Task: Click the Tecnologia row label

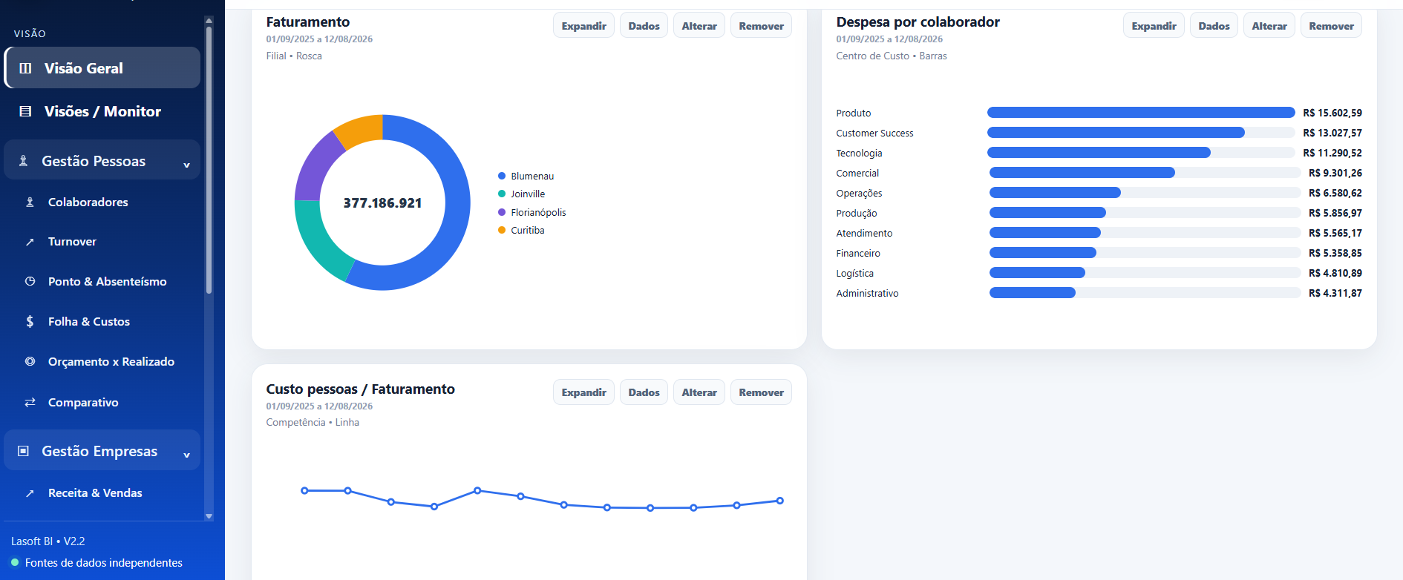Action: tap(859, 153)
